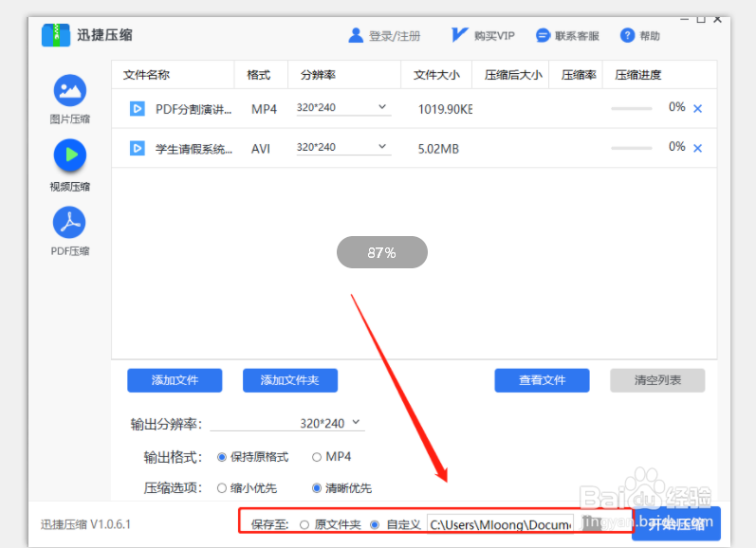
Task: Click the AVI format cell
Action: tap(260, 149)
